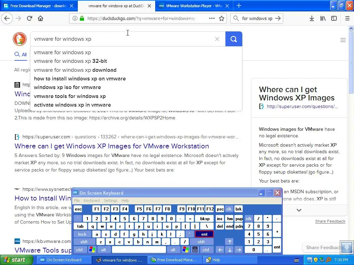Open the On-Screen Keyboard File menu
354x265 pixels.
[77, 200]
